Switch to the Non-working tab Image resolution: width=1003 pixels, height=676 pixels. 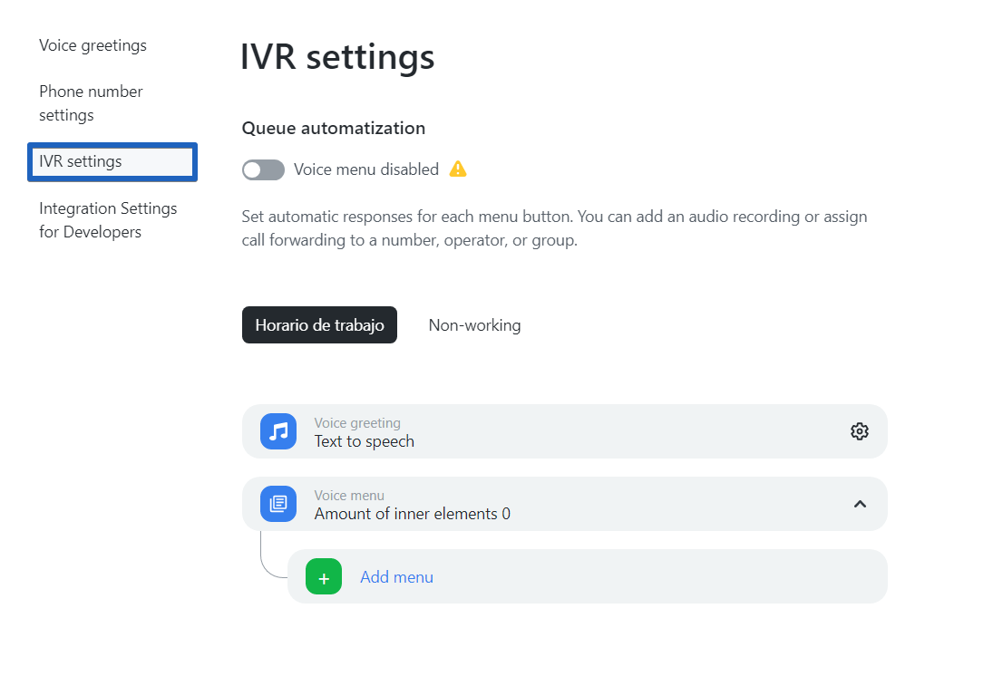(x=474, y=324)
